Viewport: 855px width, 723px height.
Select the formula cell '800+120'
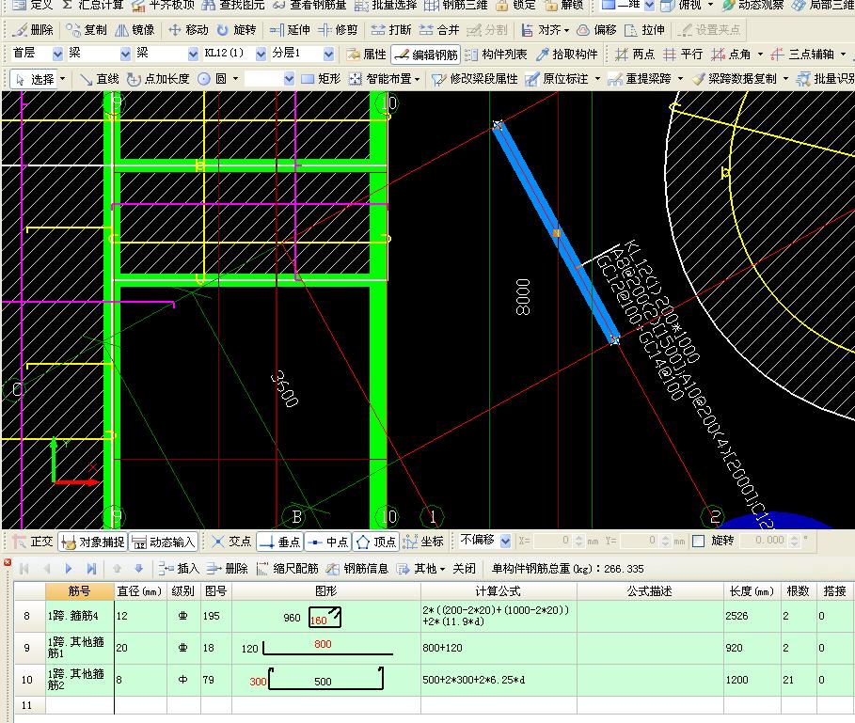(499, 648)
